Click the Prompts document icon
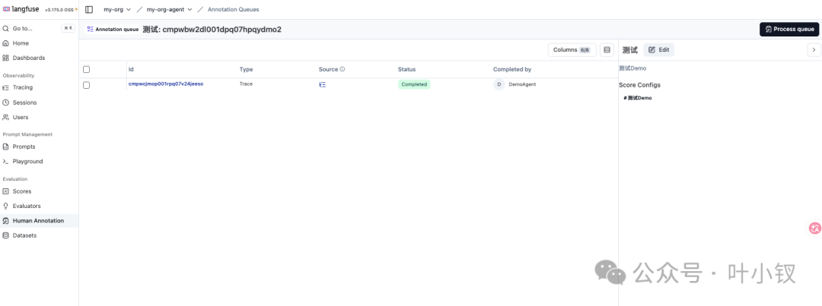 (x=6, y=147)
